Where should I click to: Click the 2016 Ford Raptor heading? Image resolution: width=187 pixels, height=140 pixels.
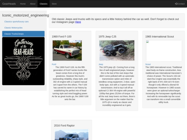coord(64,125)
